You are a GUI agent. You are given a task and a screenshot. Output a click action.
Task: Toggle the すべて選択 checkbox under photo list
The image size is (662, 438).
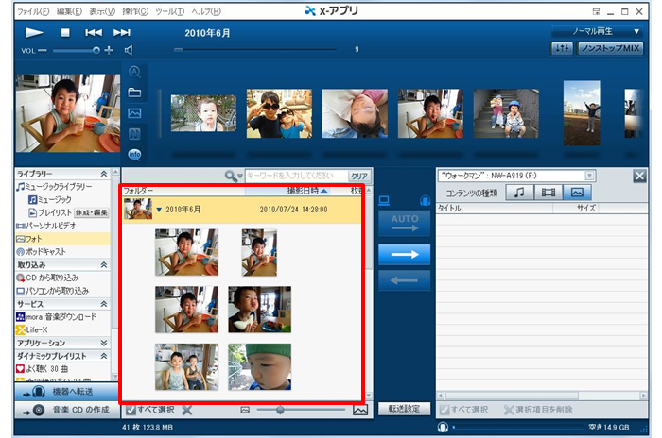(x=131, y=410)
